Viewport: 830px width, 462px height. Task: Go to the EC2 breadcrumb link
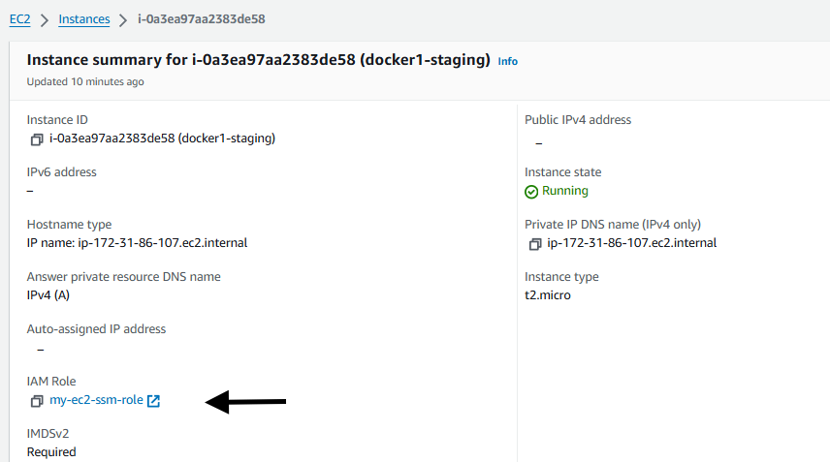20,19
